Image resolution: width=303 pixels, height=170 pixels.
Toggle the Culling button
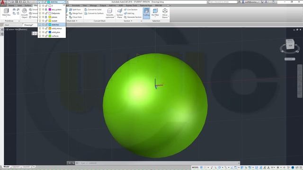(x=146, y=13)
